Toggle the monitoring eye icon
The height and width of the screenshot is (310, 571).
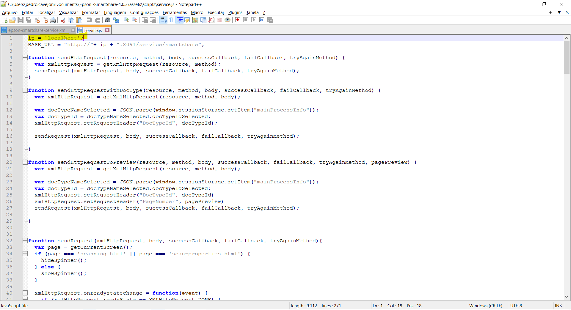[228, 20]
